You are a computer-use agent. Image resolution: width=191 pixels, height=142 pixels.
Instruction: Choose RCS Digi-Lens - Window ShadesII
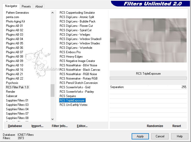[81, 39]
